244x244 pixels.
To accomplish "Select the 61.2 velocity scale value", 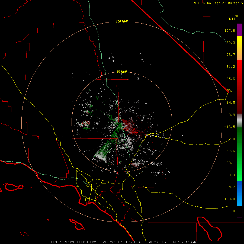I will (x=231, y=67).
